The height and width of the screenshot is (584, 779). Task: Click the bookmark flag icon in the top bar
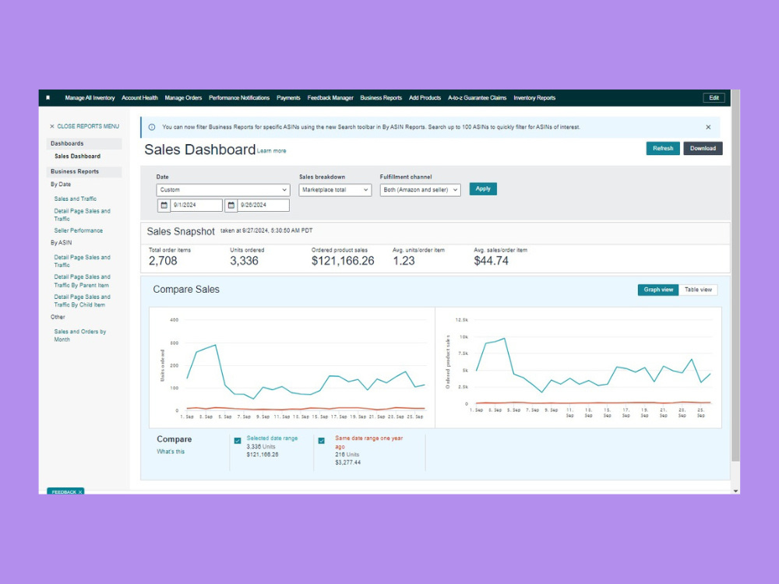pyautogui.click(x=48, y=98)
